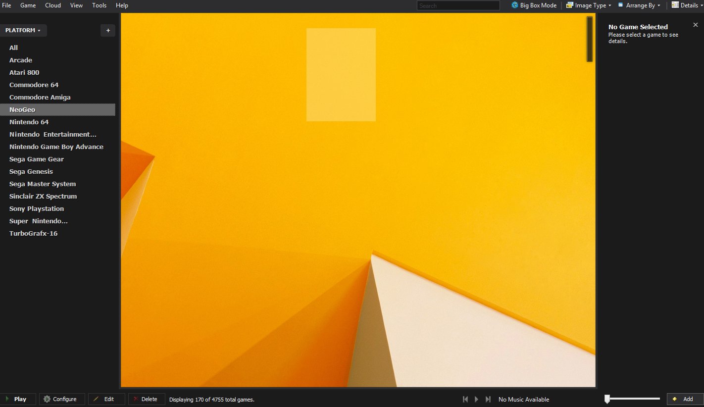Select the Super Nintendo... platform

pos(57,221)
